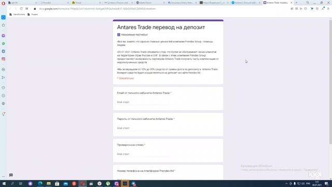Click the verification word answer field
332x187 pixels.
click(144, 154)
